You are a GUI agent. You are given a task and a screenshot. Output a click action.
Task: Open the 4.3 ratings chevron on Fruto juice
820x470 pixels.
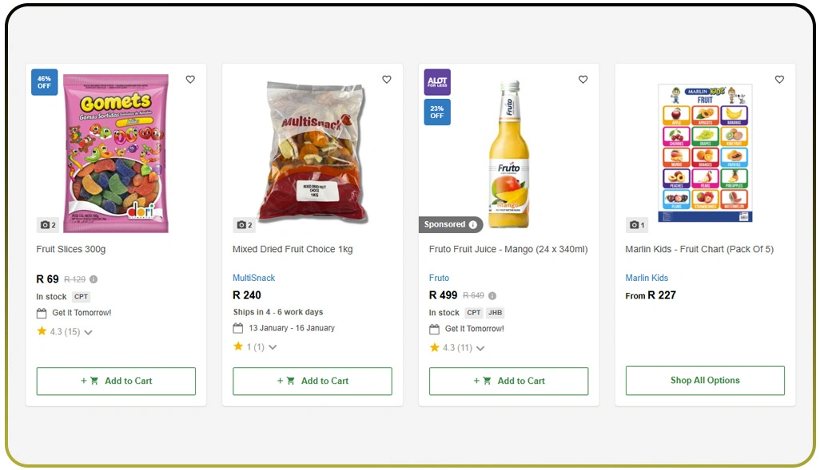point(480,348)
